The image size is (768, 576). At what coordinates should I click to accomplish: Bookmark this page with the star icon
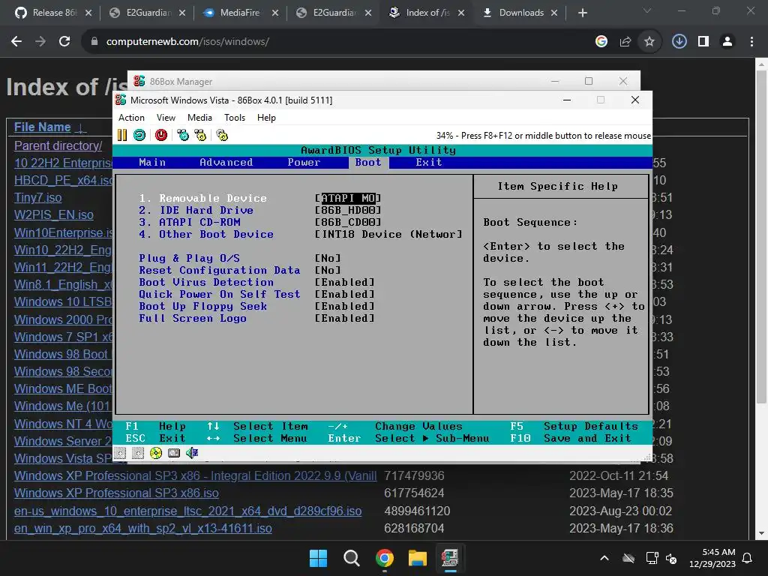pos(649,42)
